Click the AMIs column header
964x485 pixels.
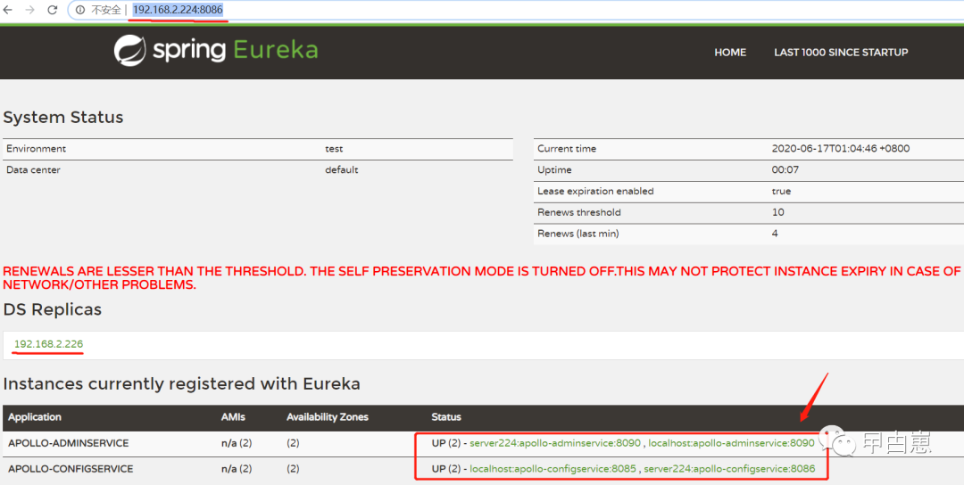click(233, 417)
